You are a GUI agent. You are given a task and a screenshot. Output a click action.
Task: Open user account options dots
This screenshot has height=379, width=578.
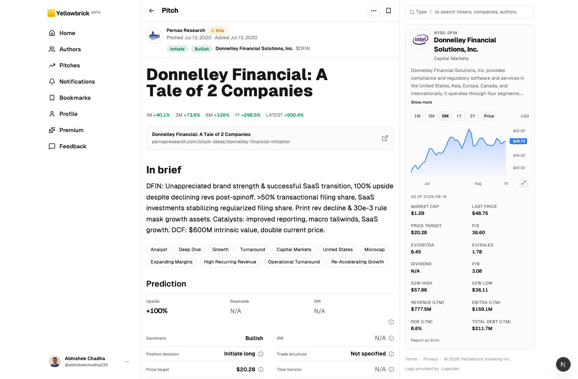(x=127, y=362)
